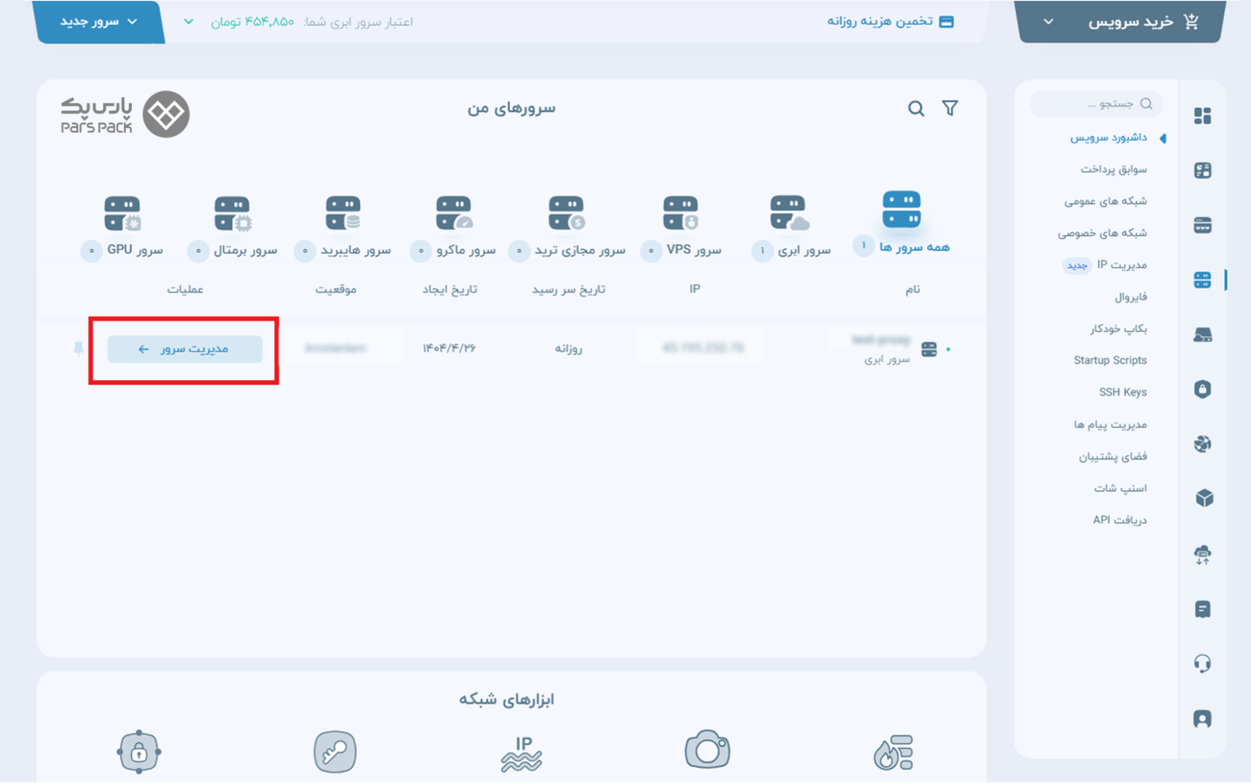Click the نام column header
The height and width of the screenshot is (783, 1251).
coord(912,289)
